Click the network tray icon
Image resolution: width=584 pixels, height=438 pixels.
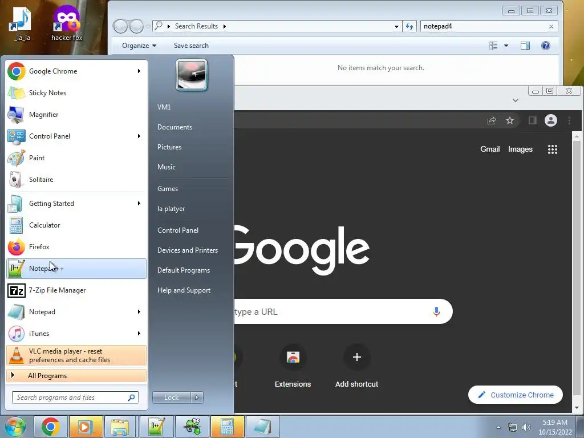tap(513, 427)
